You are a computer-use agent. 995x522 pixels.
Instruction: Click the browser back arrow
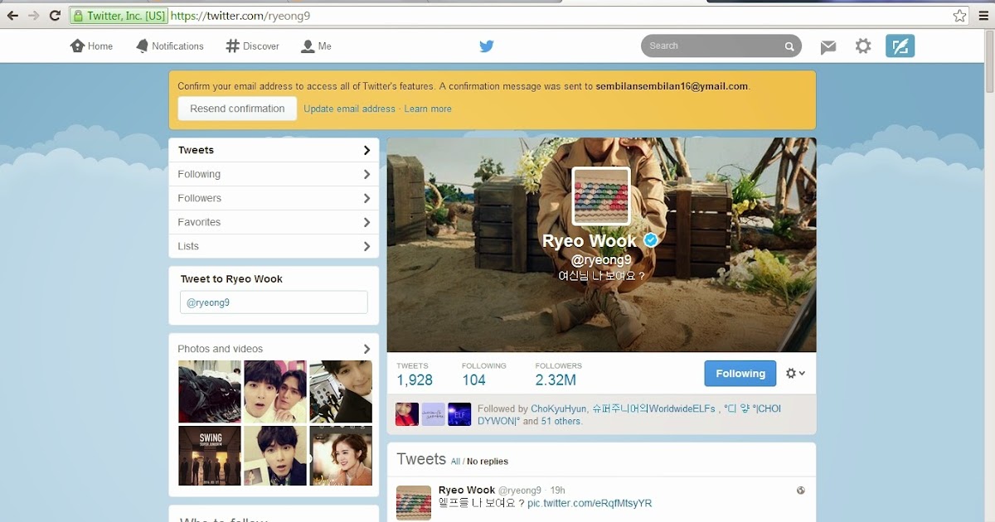[12, 16]
